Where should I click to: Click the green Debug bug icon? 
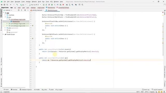pos(52,5)
